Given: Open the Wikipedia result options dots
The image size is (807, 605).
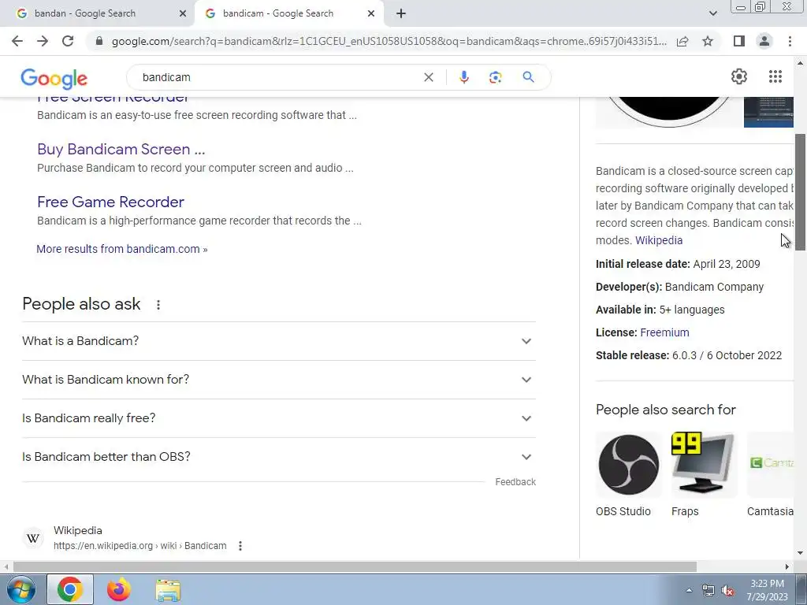Looking at the screenshot, I should [x=240, y=546].
